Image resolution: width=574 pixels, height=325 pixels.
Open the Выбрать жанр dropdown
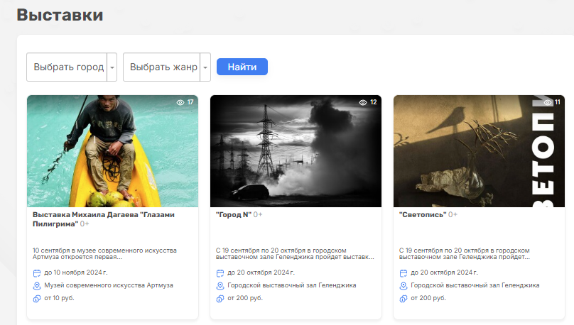point(162,67)
